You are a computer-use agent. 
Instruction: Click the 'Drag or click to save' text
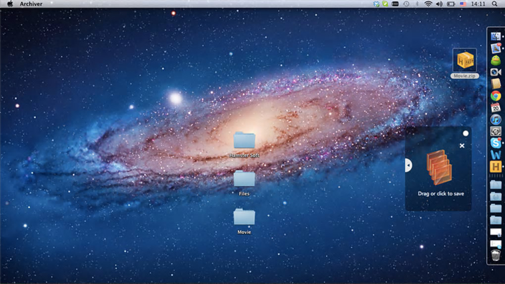(441, 193)
